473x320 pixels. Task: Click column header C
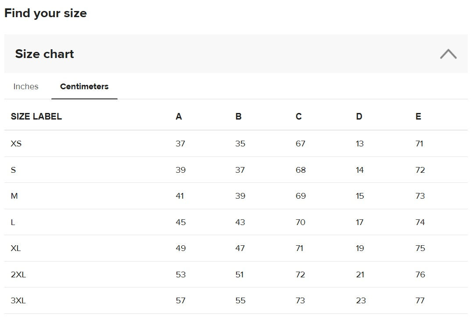click(298, 116)
